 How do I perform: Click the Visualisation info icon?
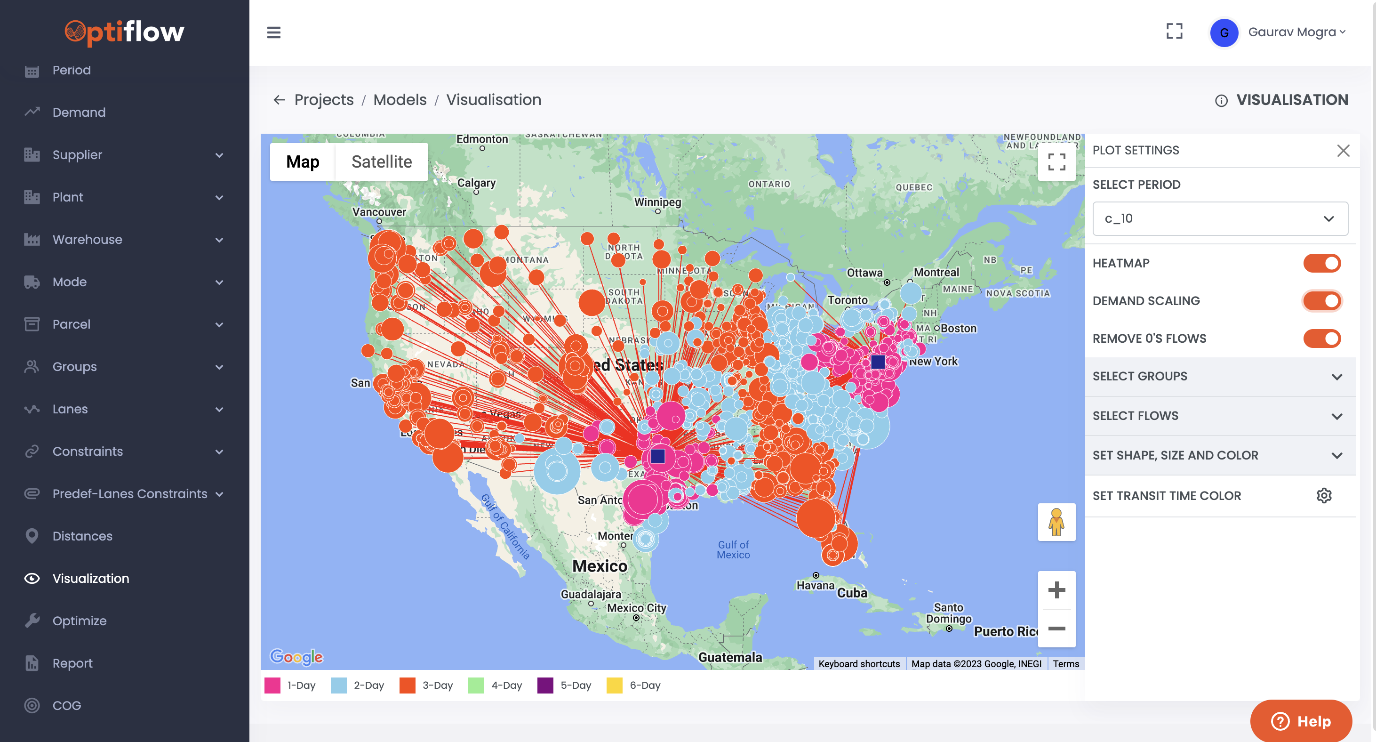click(x=1221, y=100)
